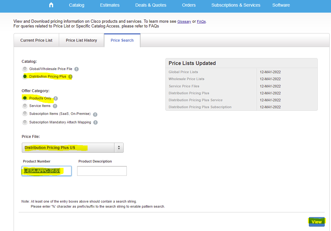
Task: Click Distribution Pricing Plus Service row label
Action: (x=195, y=100)
